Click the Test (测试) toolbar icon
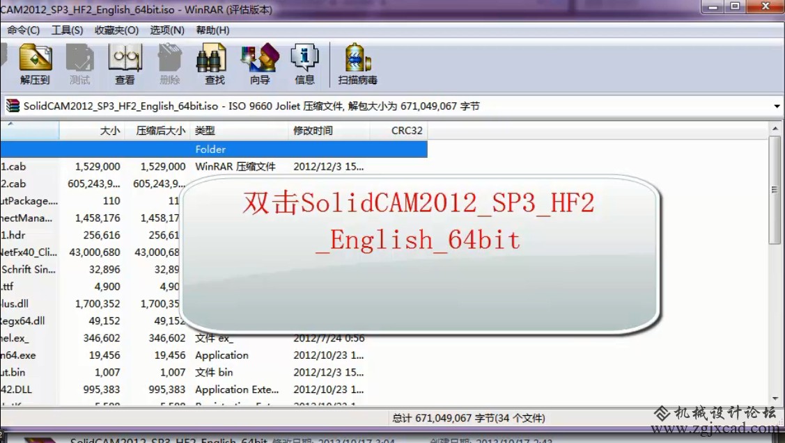Viewport: 785px width, 443px height. pos(79,63)
